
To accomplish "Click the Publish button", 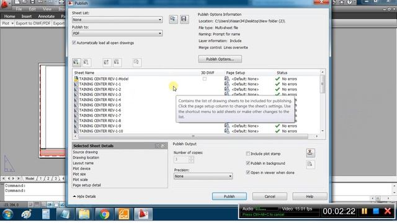I will click(x=229, y=196).
